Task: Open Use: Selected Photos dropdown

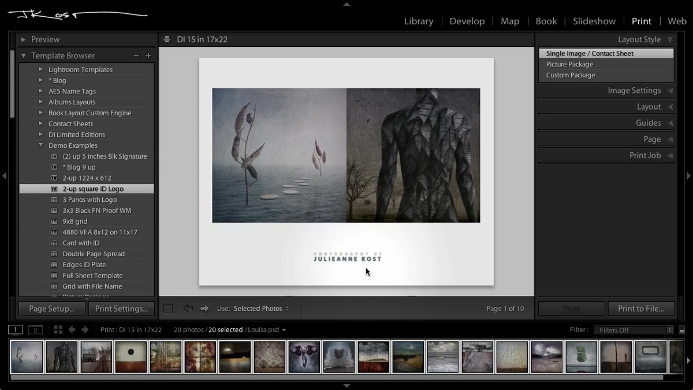Action: click(x=261, y=309)
